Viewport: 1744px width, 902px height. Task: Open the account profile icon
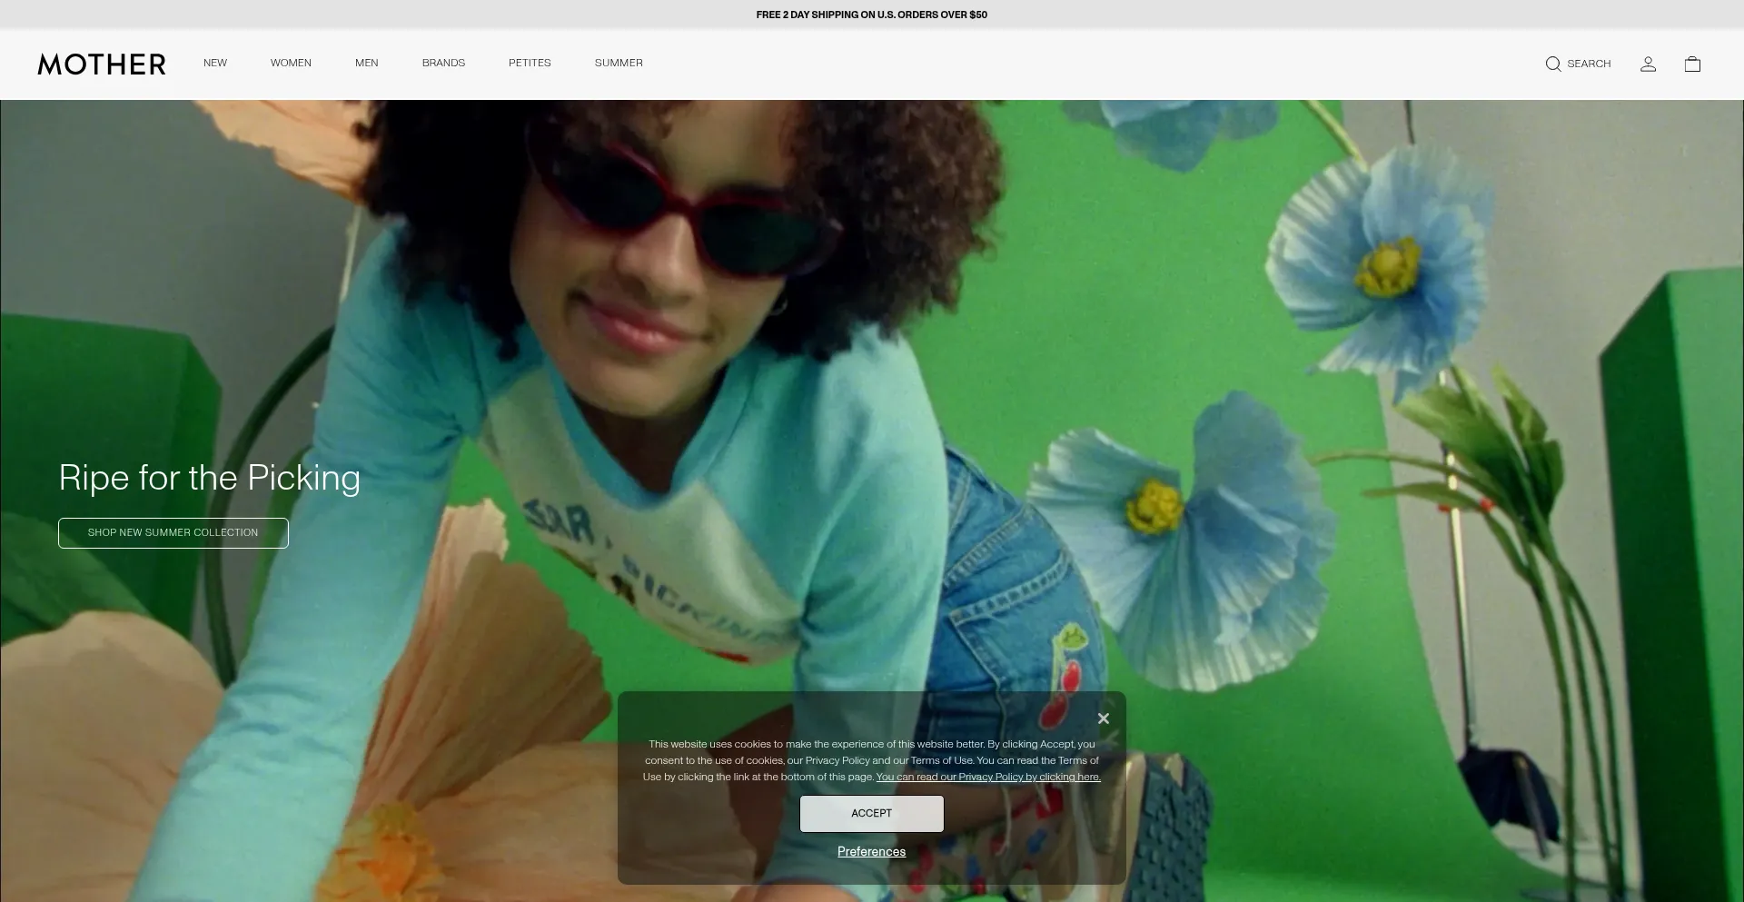(1648, 64)
